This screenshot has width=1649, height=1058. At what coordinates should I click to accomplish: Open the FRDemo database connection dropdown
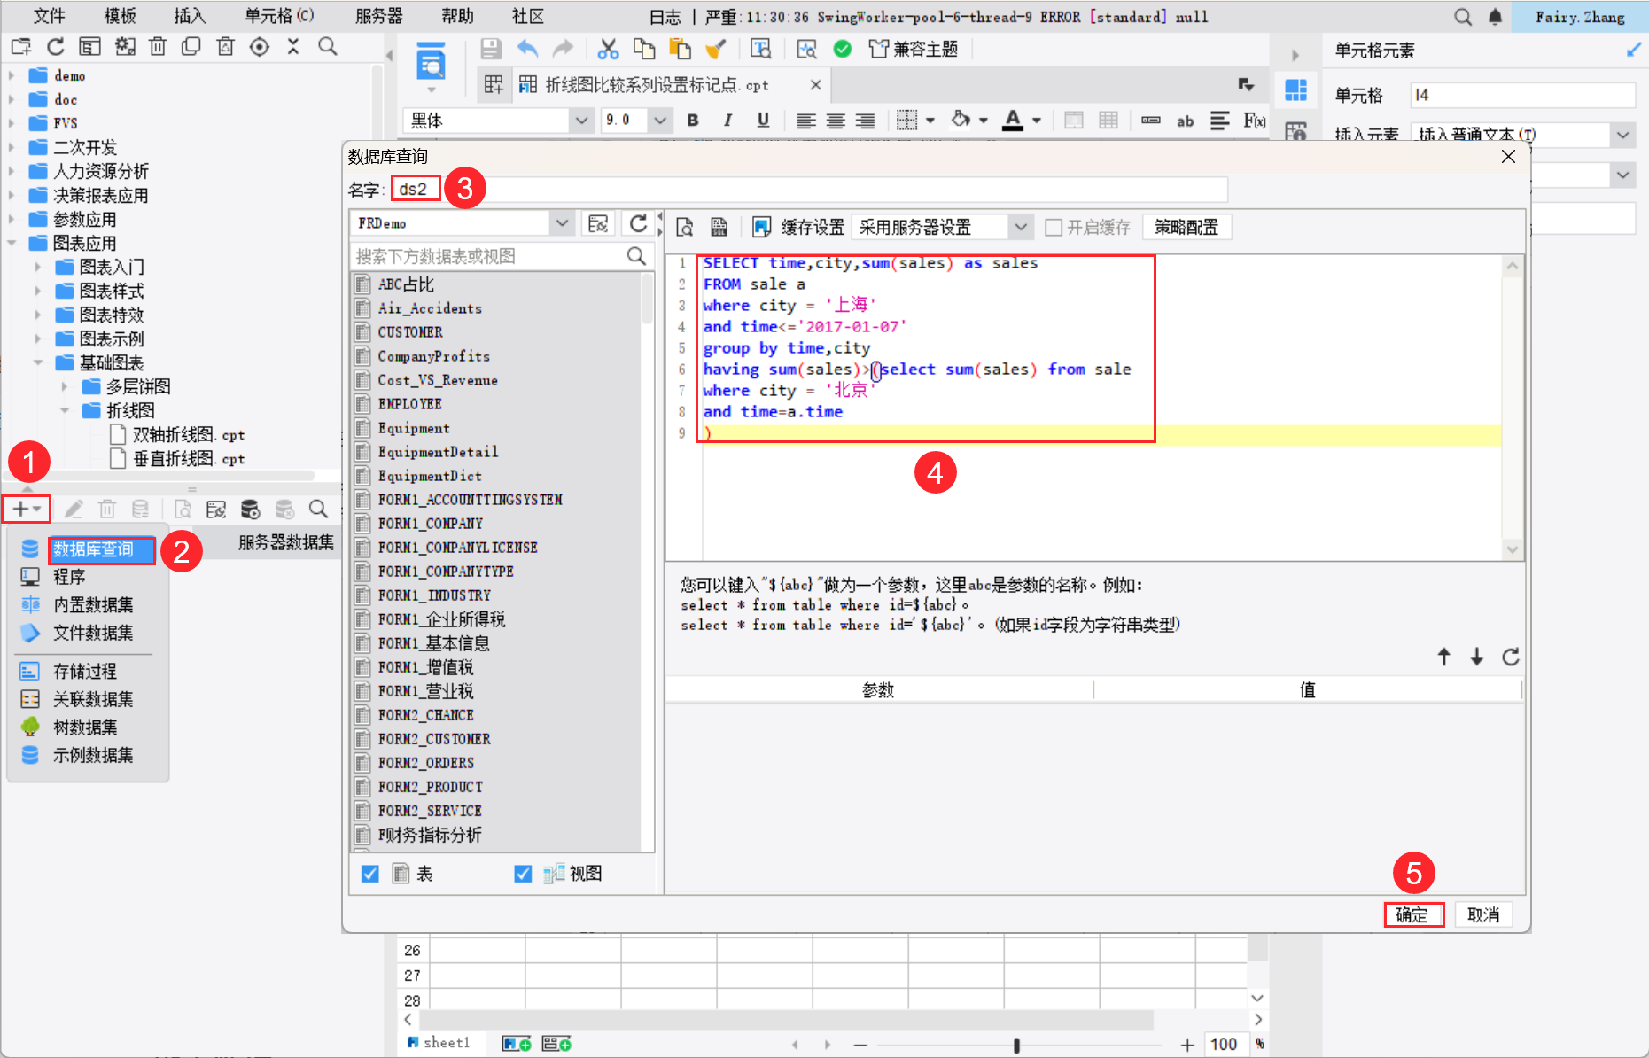[x=561, y=223]
